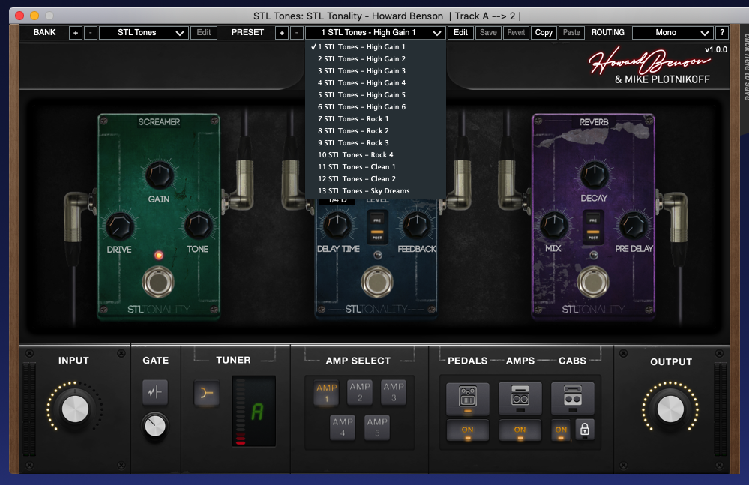The height and width of the screenshot is (485, 749).
Task: Open help with the question mark button
Action: (x=722, y=32)
